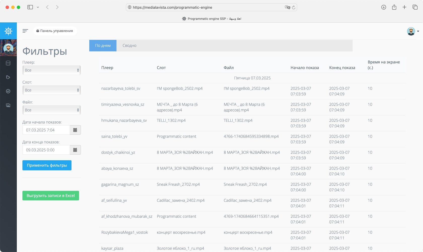Click the Применить фильтры button

pos(47,165)
